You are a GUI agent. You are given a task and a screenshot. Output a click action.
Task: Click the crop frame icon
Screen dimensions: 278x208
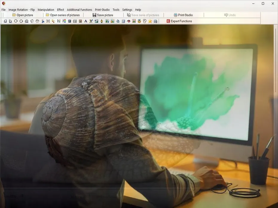click(x=48, y=21)
